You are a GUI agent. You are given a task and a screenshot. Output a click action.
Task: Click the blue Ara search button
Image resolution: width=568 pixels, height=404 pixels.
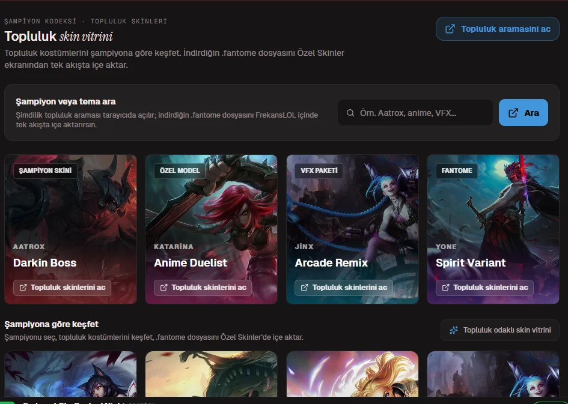point(523,113)
